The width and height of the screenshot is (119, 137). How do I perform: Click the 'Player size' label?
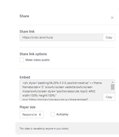tap(28, 107)
